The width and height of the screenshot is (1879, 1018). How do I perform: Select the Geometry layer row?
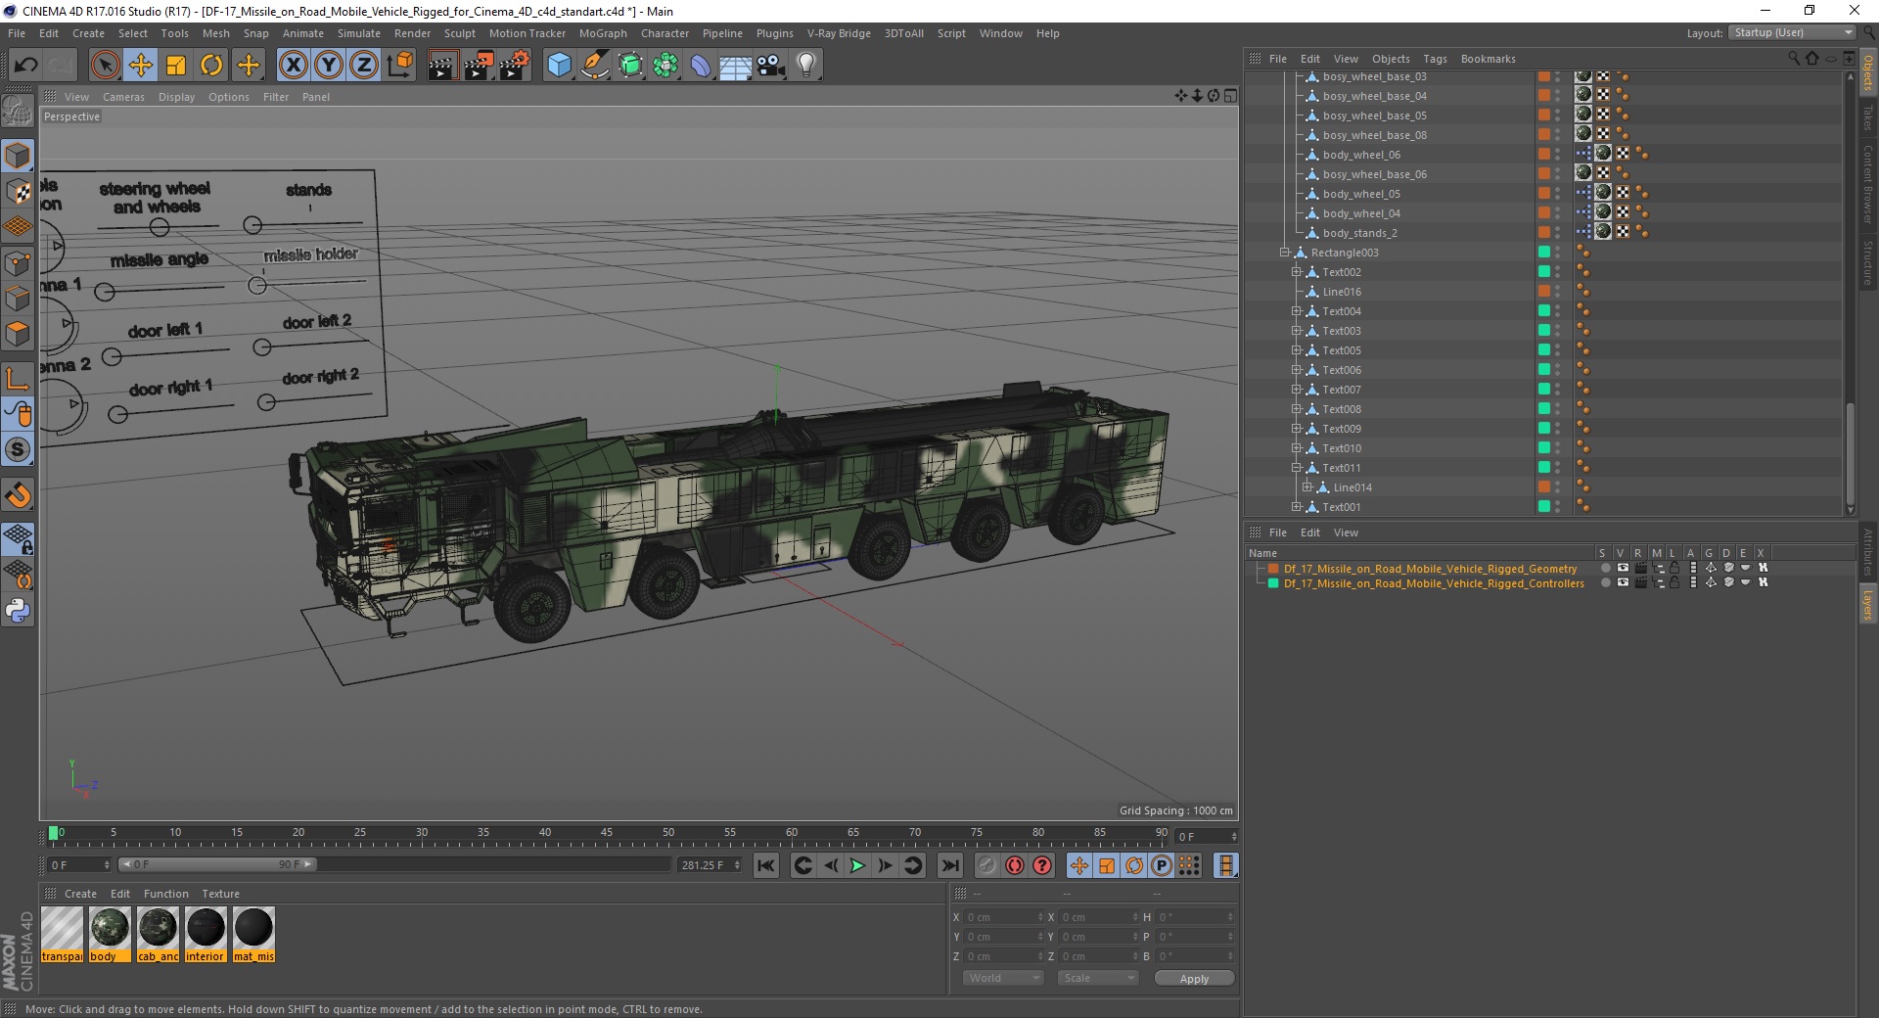tap(1430, 569)
